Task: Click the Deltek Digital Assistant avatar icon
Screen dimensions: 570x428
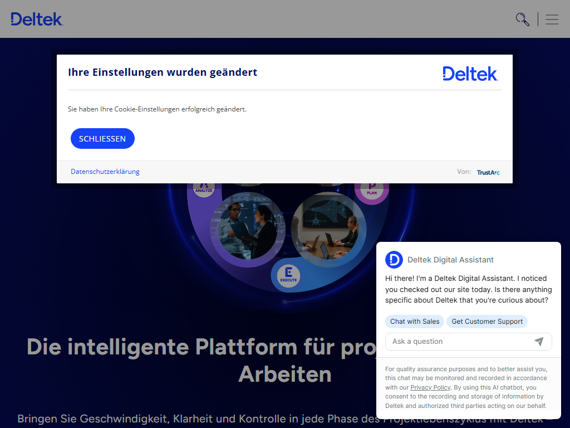Action: pyautogui.click(x=394, y=260)
